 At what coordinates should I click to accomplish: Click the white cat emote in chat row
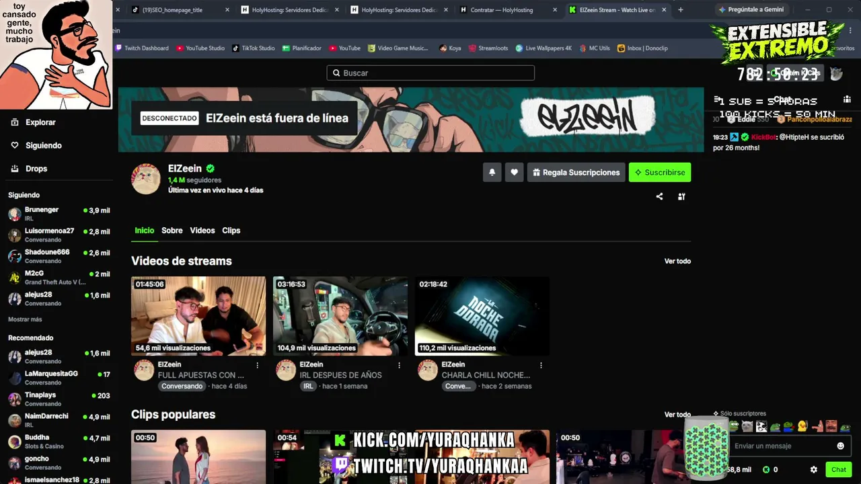point(747,426)
